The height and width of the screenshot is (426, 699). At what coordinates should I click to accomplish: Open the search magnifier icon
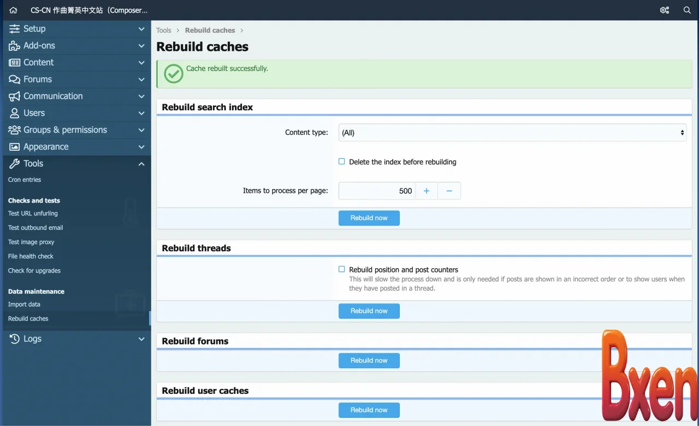687,10
